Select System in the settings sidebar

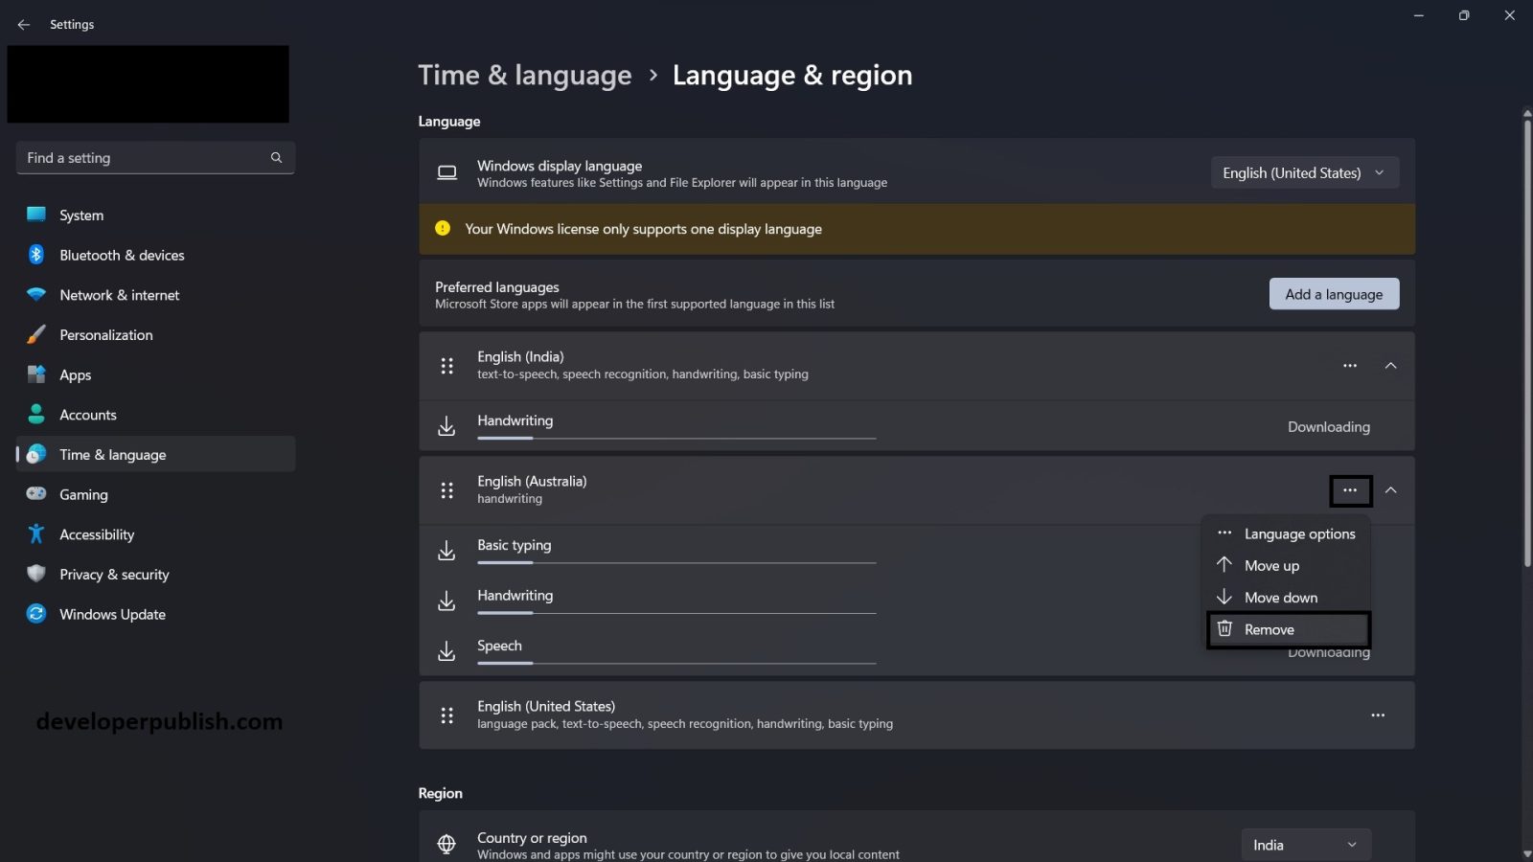click(80, 215)
